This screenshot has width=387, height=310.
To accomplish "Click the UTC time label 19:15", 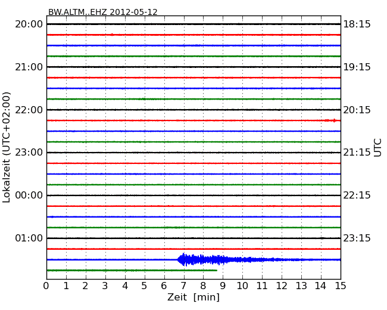I will (357, 67).
